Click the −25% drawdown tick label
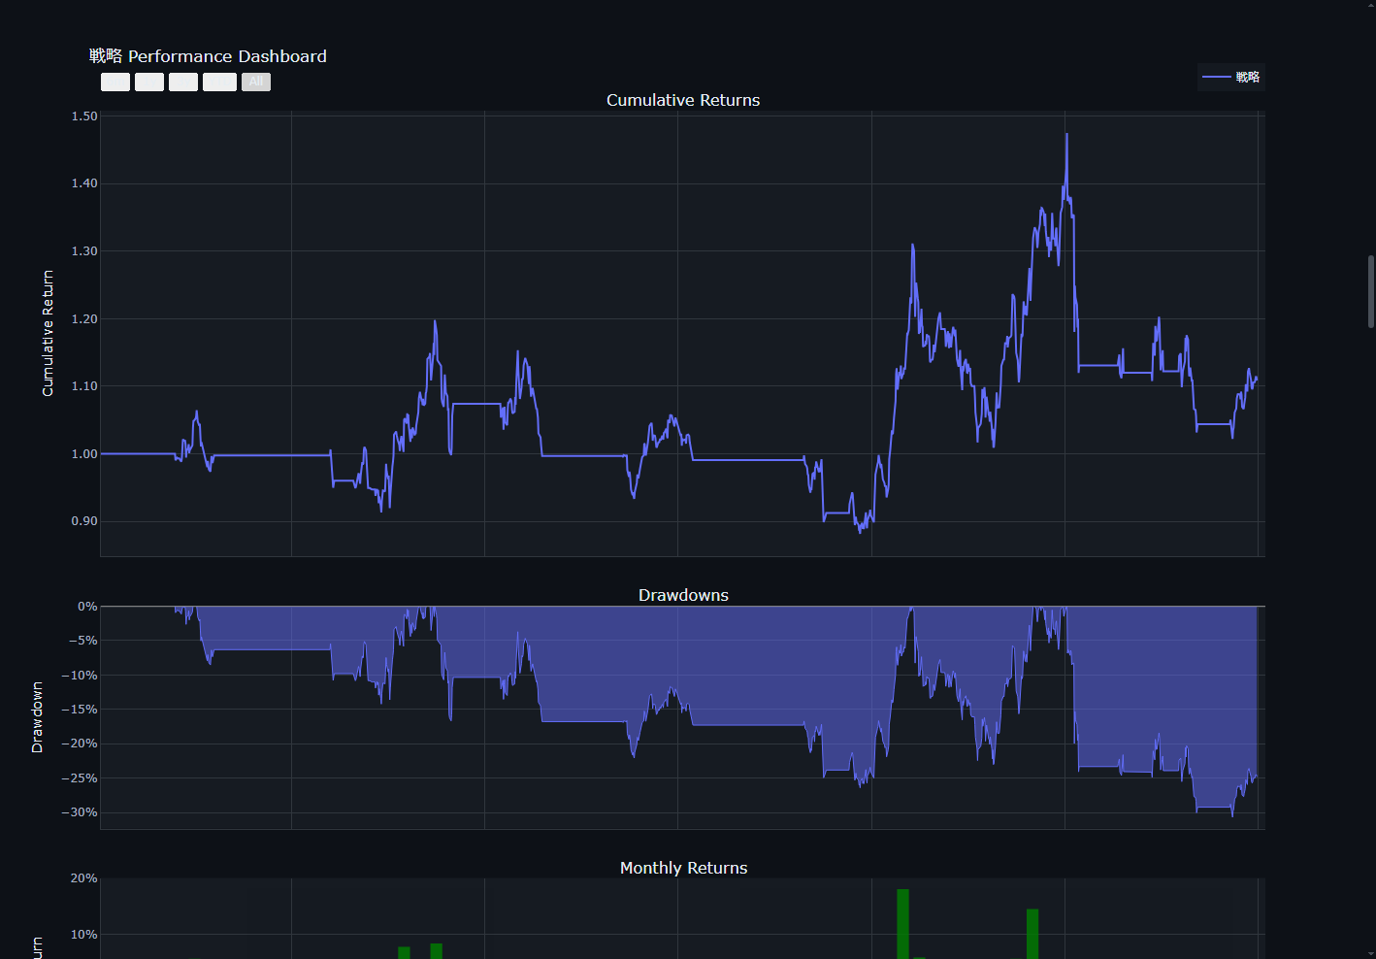This screenshot has height=959, width=1376. pos(79,778)
